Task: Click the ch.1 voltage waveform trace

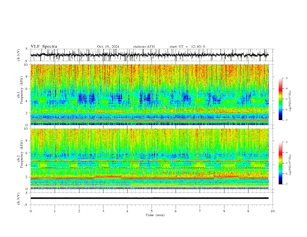Action: click(150, 55)
